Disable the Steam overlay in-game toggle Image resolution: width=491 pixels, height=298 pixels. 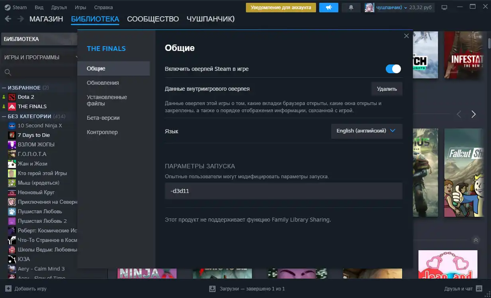coord(393,69)
